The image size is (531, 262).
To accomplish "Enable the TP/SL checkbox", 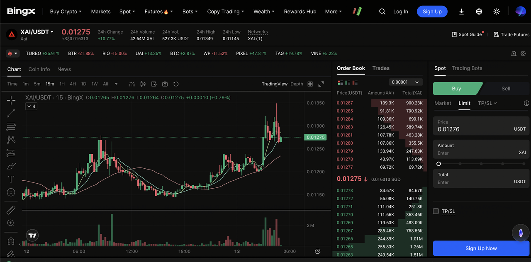I will coord(436,211).
